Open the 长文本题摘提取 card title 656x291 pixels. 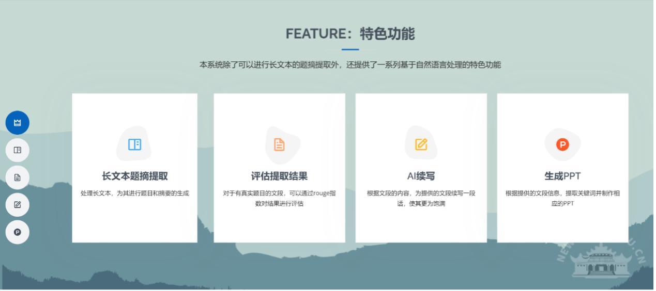pyautogui.click(x=134, y=176)
